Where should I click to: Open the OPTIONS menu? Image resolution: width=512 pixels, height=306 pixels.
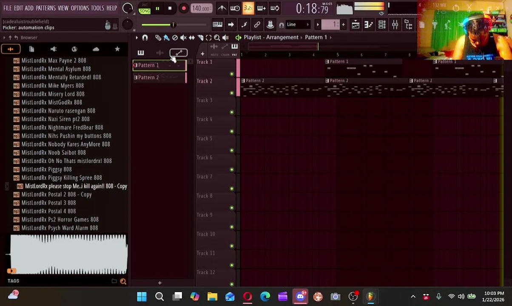(x=80, y=8)
